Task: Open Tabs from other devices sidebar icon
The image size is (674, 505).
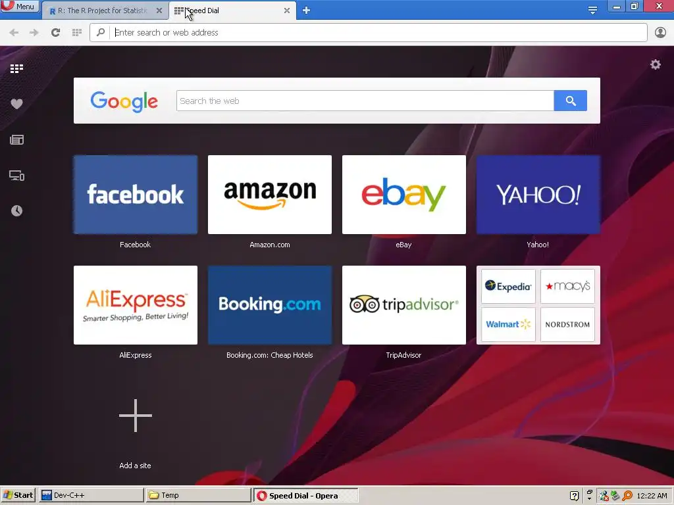Action: [16, 176]
